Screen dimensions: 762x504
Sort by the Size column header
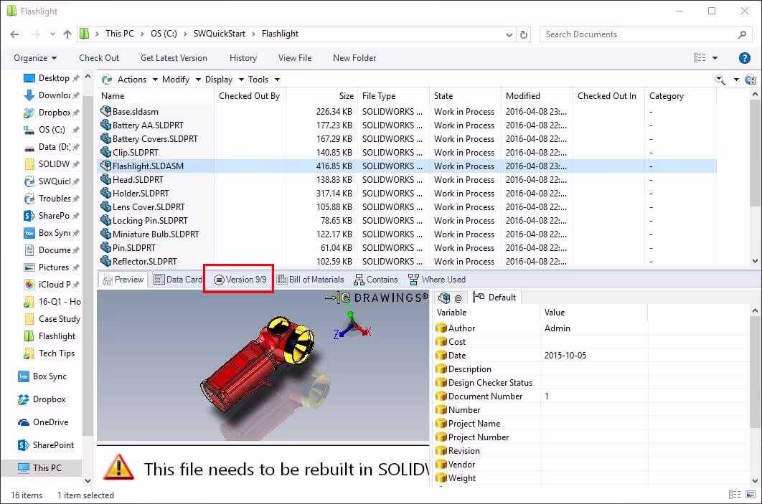[321, 96]
